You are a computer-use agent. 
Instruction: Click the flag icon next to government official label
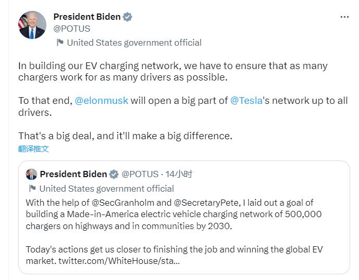pyautogui.click(x=60, y=43)
